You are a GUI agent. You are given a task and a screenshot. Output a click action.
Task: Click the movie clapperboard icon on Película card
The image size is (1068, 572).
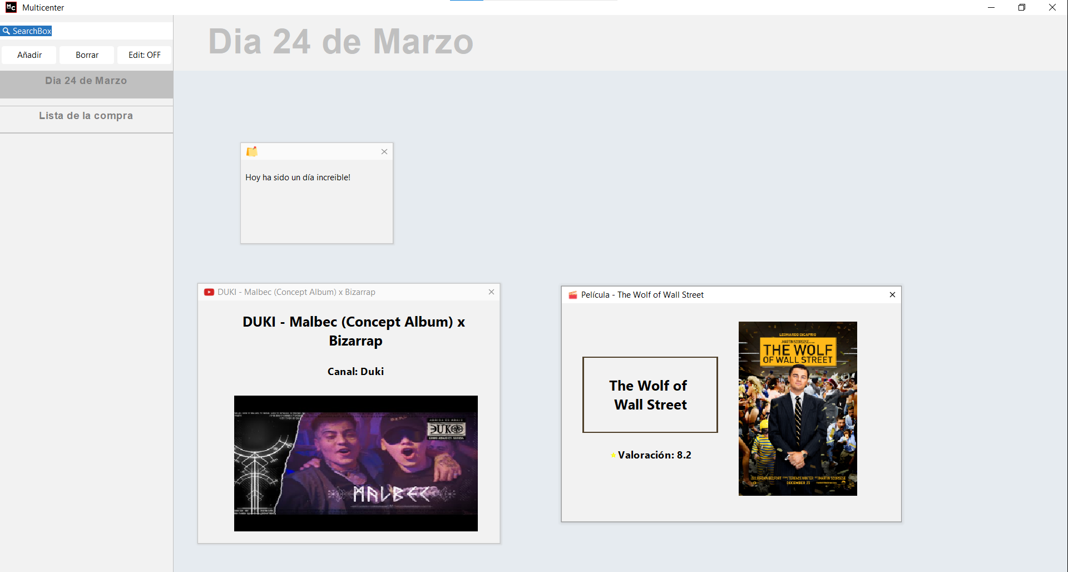click(x=572, y=295)
